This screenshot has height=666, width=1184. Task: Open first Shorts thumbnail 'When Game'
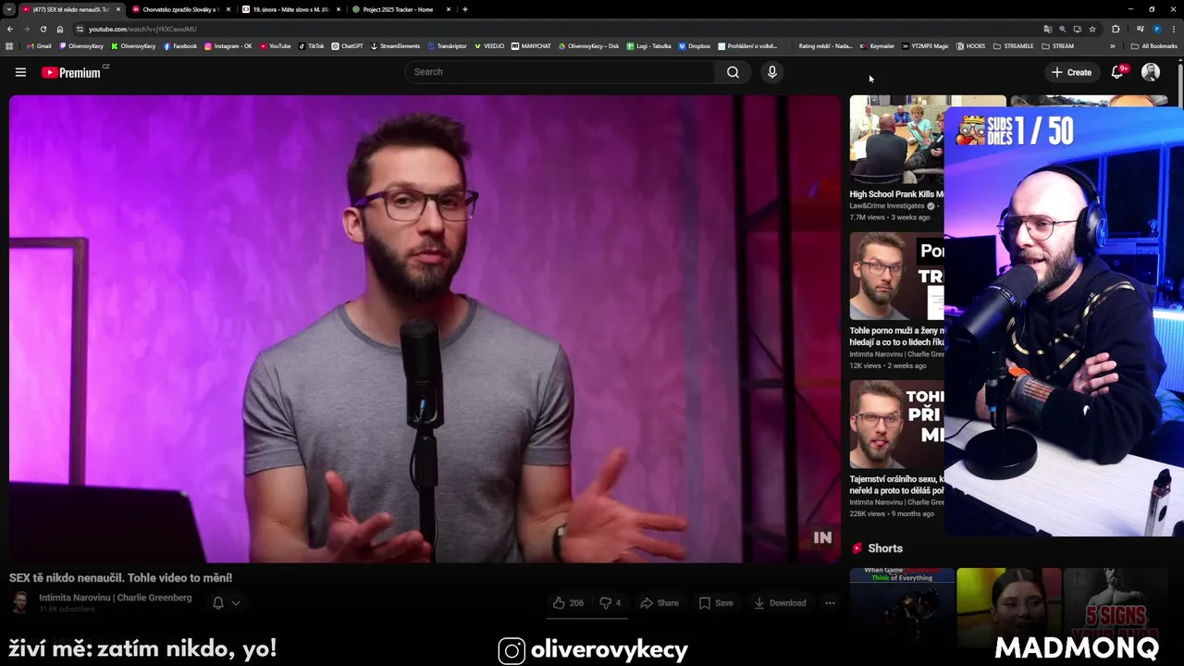pyautogui.click(x=902, y=608)
